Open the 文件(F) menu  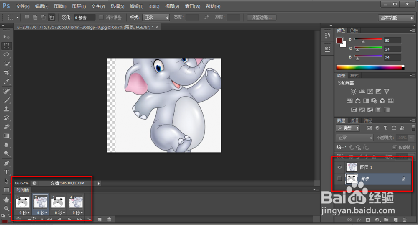23,6
